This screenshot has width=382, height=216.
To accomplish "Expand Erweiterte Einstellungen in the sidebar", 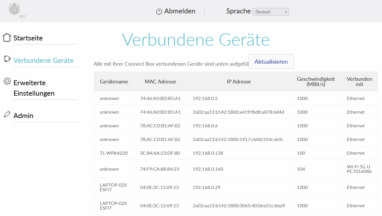I will pyautogui.click(x=34, y=88).
